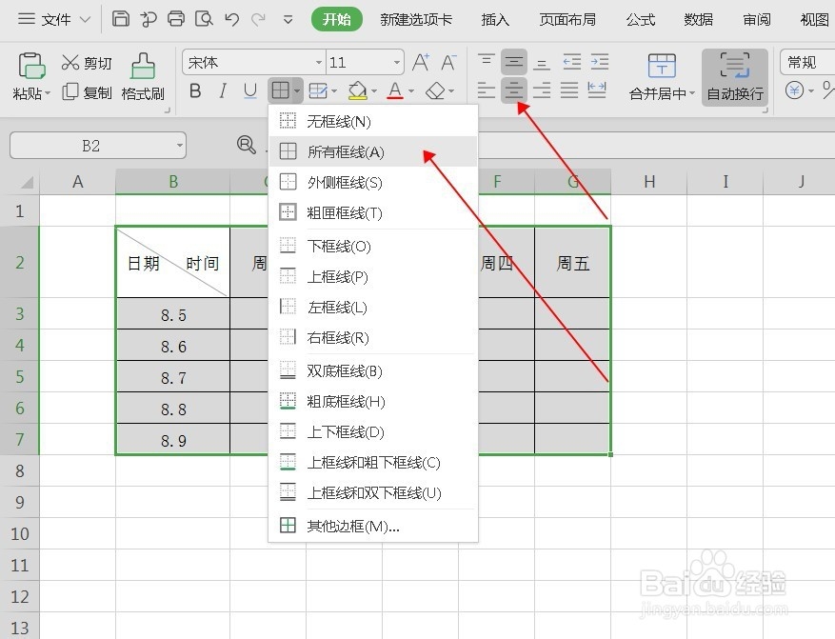Switch to the 插入 ribbon tab
835x639 pixels.
pos(495,18)
